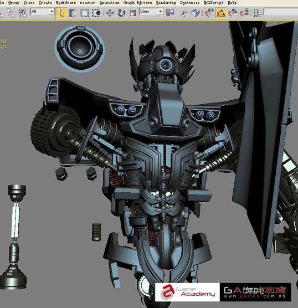
Task: Open the All selection filter dropdown
Action: click(43, 12)
